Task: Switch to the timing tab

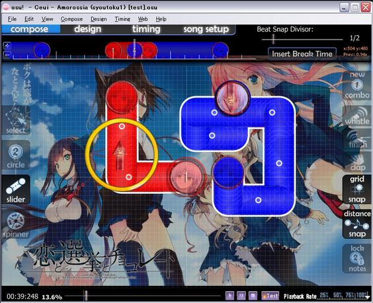Action: [x=146, y=29]
